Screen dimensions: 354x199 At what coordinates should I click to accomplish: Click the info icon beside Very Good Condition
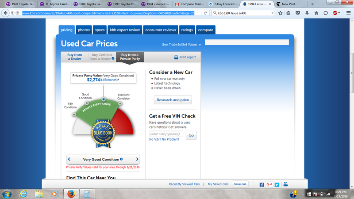coord(121,159)
